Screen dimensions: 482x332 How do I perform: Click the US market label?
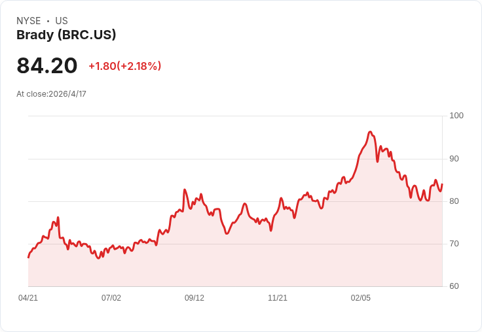(62, 21)
